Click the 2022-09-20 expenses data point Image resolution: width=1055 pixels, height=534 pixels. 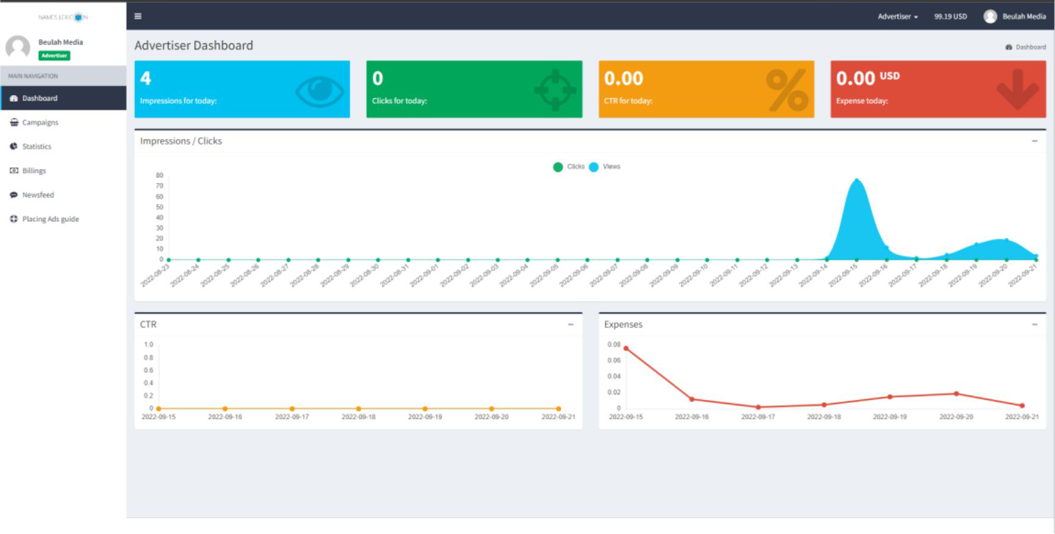click(956, 394)
